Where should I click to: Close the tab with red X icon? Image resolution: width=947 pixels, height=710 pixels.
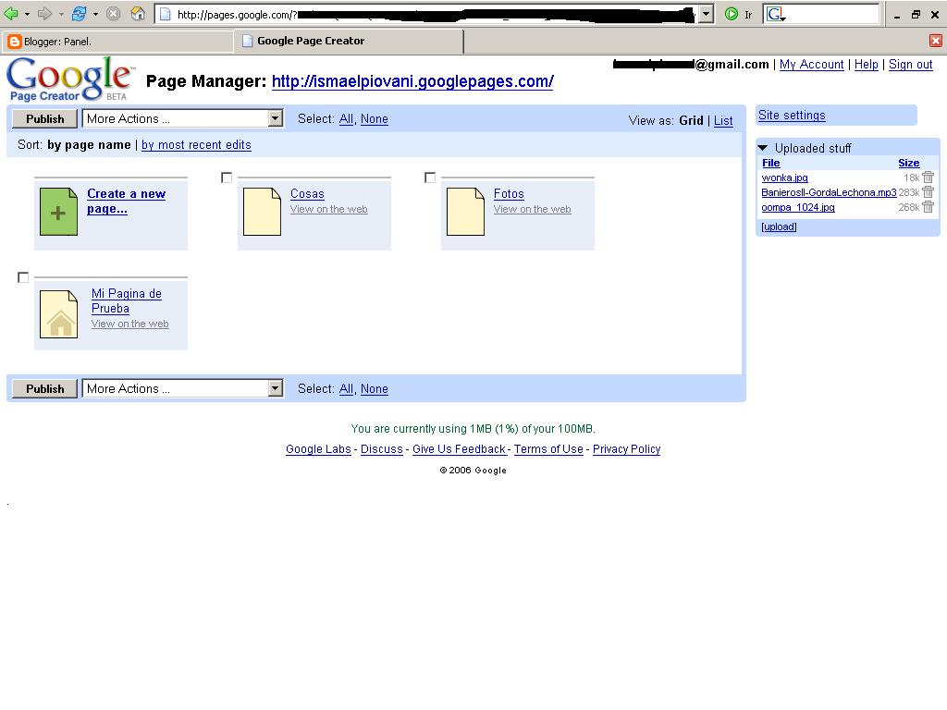[936, 41]
